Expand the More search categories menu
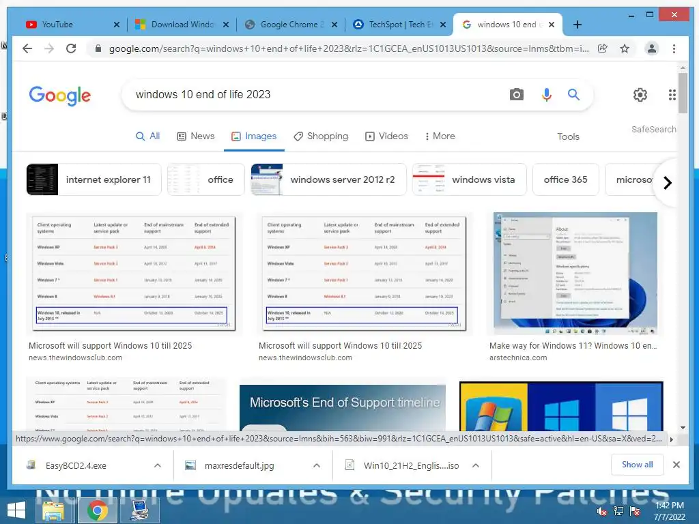The image size is (699, 524). point(440,136)
